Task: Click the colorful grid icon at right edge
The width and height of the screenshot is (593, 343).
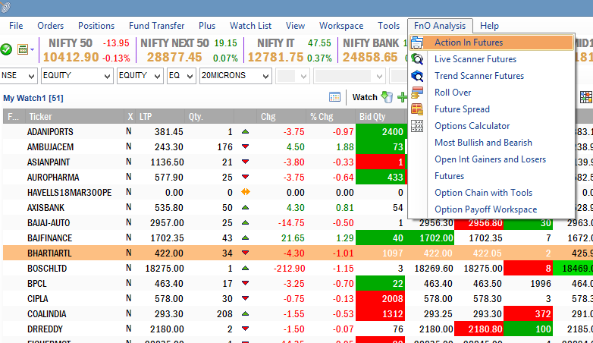Action: pos(585,97)
